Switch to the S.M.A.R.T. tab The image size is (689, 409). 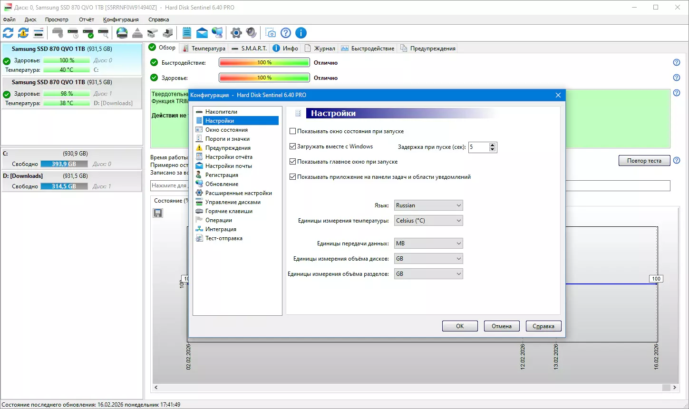[250, 48]
